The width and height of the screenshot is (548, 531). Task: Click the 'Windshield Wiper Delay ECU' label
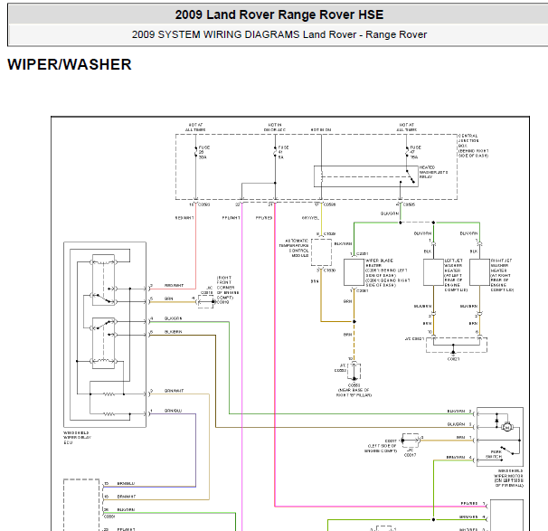tap(77, 438)
